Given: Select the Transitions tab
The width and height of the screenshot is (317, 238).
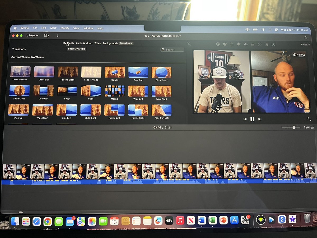Looking at the screenshot, I should pyautogui.click(x=126, y=43).
